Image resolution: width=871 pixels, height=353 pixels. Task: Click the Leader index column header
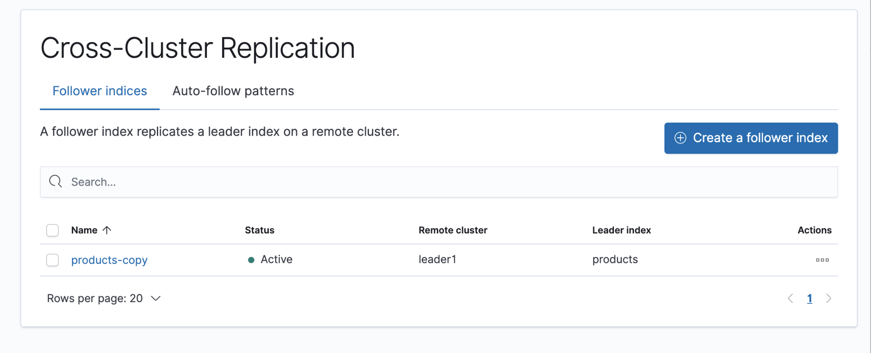point(621,230)
